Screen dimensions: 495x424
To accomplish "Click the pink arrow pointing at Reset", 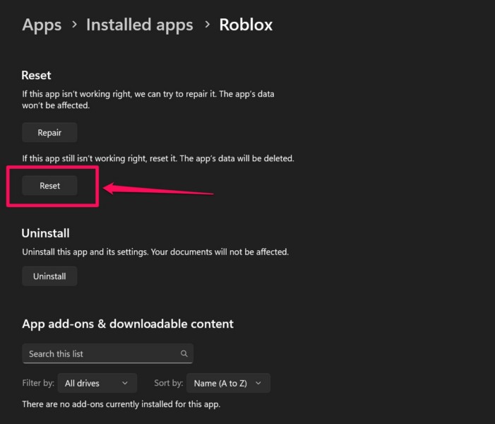I will coord(158,190).
